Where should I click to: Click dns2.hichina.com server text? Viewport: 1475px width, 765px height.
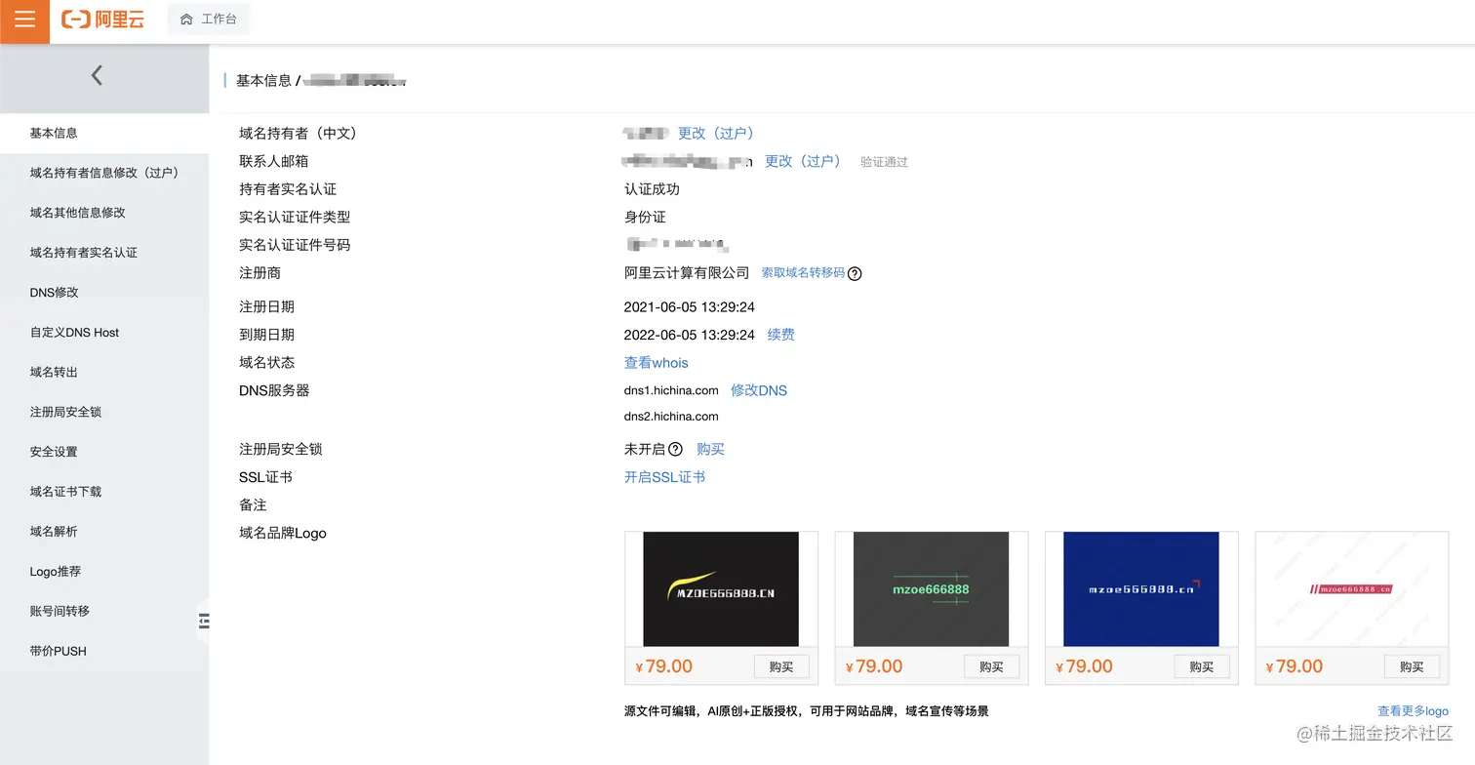click(671, 417)
